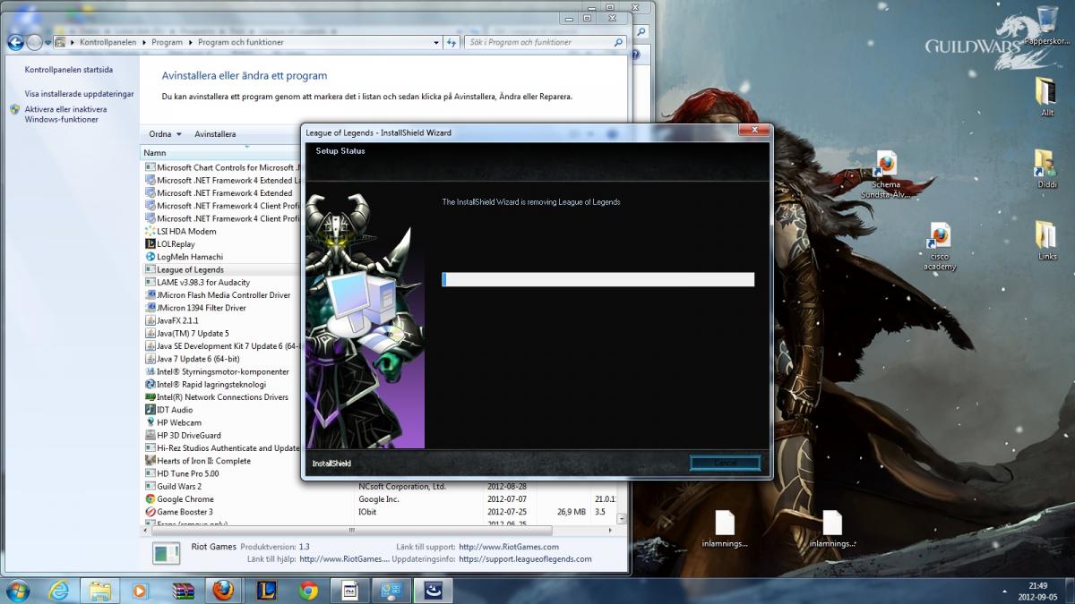Click the Back arrow in Control Panel window
This screenshot has height=604, width=1075.
coord(15,42)
